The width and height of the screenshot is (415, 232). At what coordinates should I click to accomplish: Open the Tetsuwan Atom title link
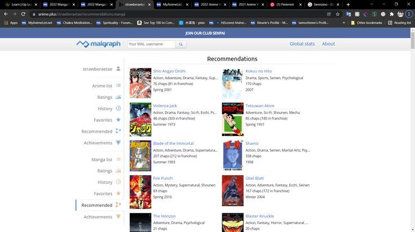click(260, 106)
